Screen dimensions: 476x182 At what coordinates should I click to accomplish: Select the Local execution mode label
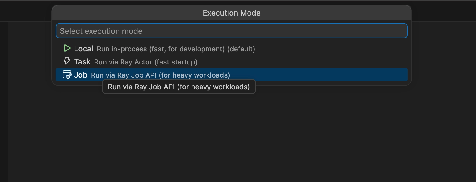point(84,49)
